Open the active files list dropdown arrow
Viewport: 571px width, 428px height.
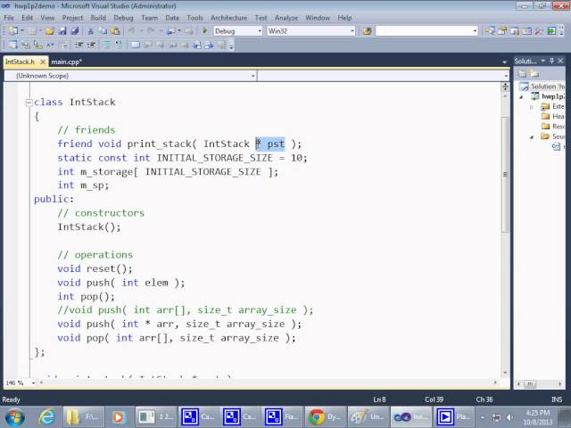coord(504,62)
